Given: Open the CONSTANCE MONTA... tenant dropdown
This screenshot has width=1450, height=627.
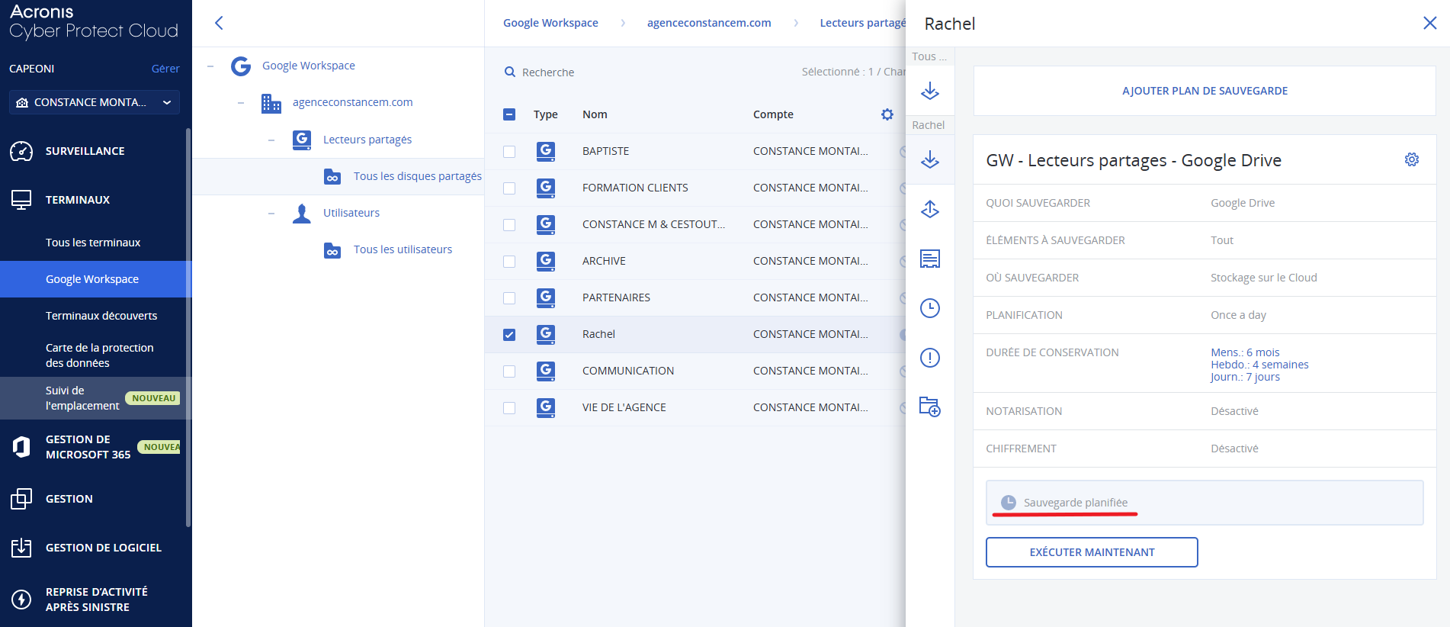Looking at the screenshot, I should coord(95,102).
